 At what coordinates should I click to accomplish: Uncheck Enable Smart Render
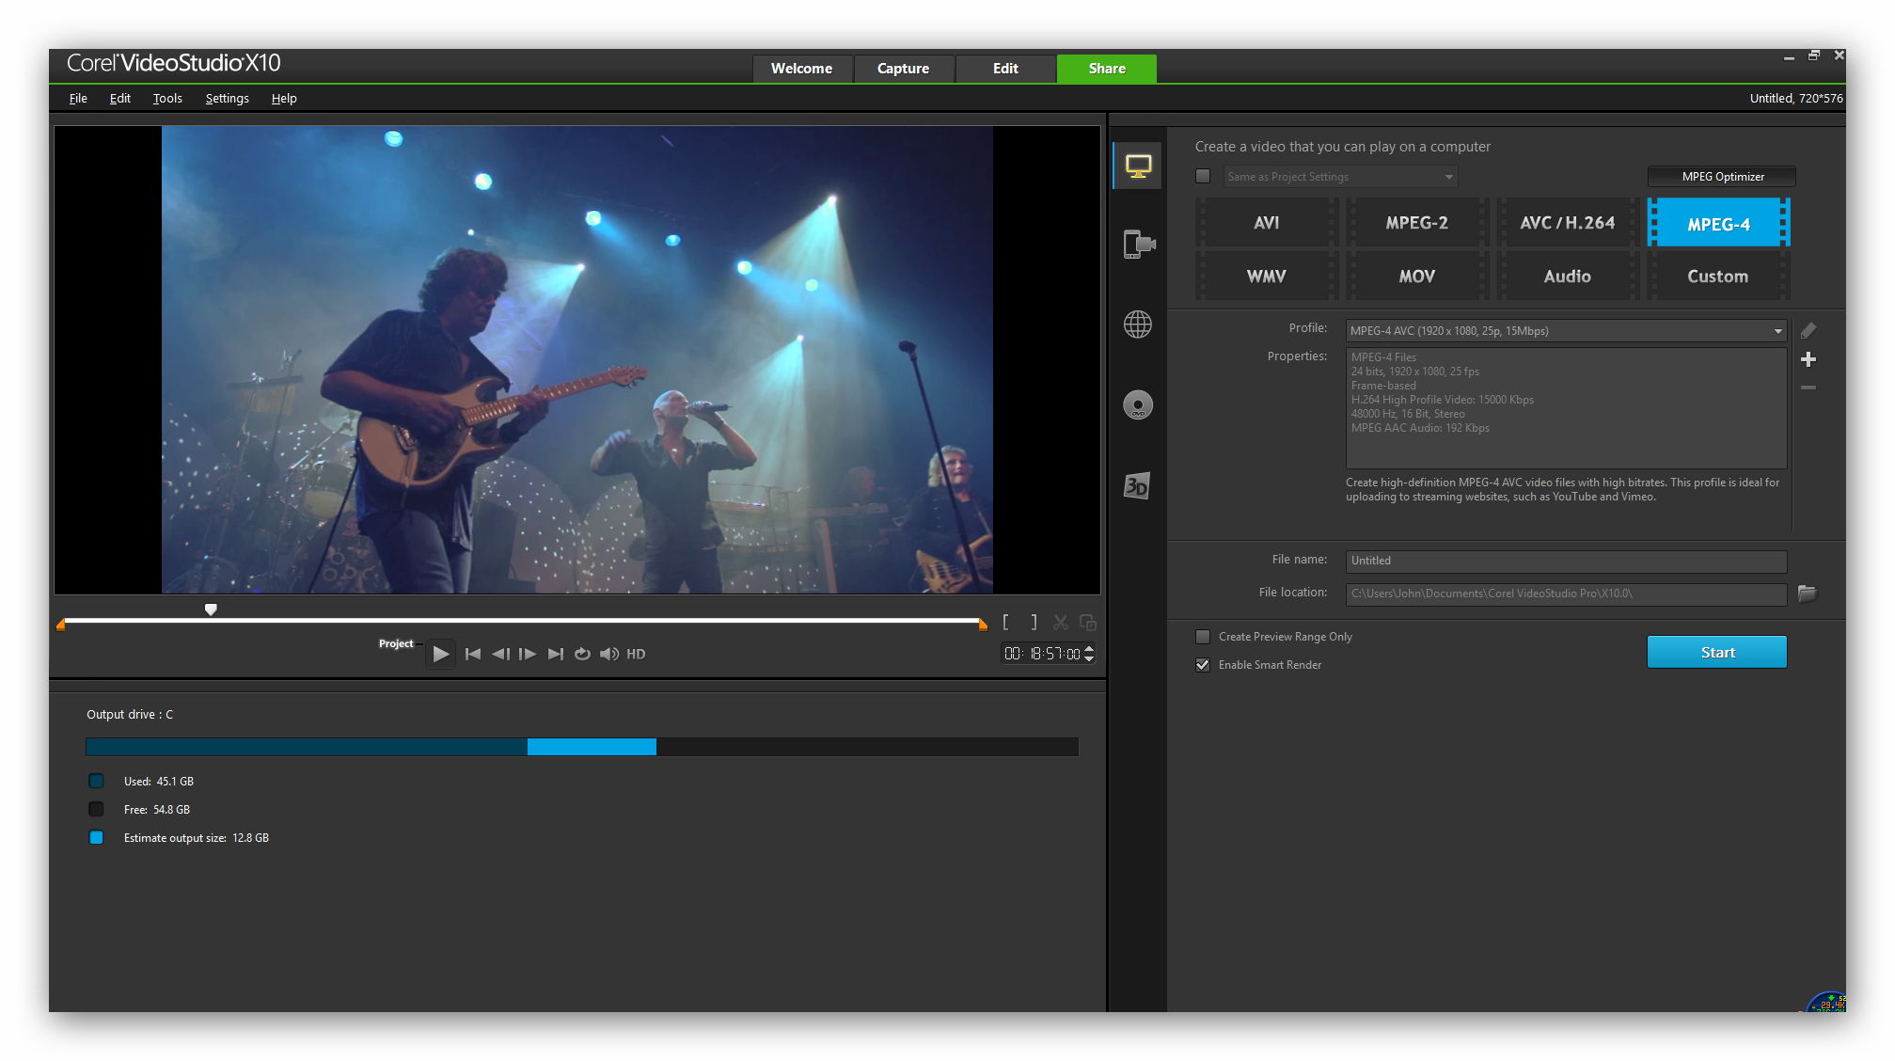[x=1203, y=665]
